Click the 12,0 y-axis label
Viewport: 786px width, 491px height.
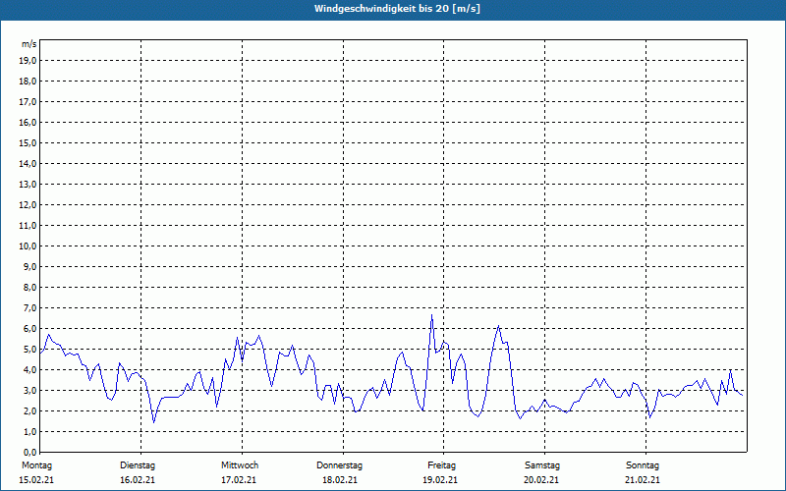tap(28, 204)
